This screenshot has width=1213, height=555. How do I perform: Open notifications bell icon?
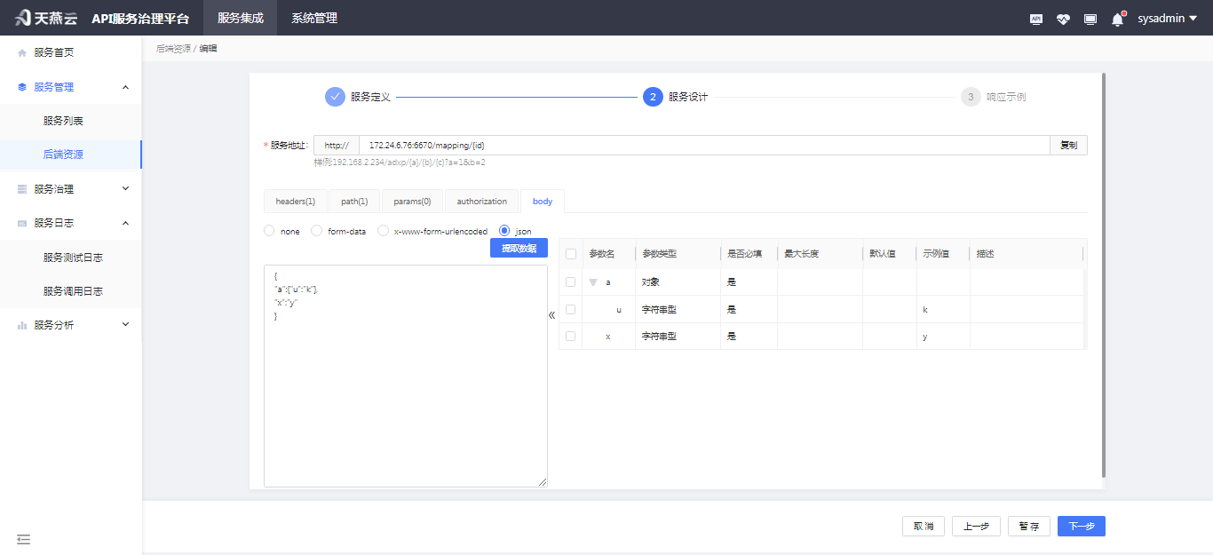(x=1117, y=19)
